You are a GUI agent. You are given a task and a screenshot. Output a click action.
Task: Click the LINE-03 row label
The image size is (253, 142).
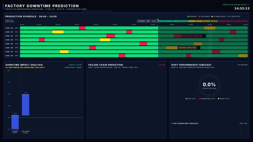(x=9, y=36)
